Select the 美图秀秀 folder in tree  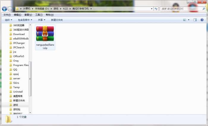pos(18,96)
